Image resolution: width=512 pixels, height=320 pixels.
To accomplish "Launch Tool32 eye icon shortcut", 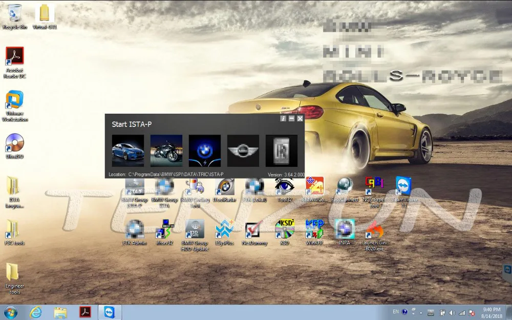I will point(284,190).
